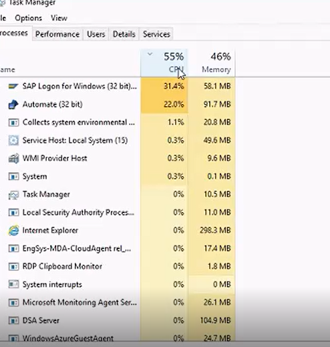Switch to the Users tab

(96, 34)
